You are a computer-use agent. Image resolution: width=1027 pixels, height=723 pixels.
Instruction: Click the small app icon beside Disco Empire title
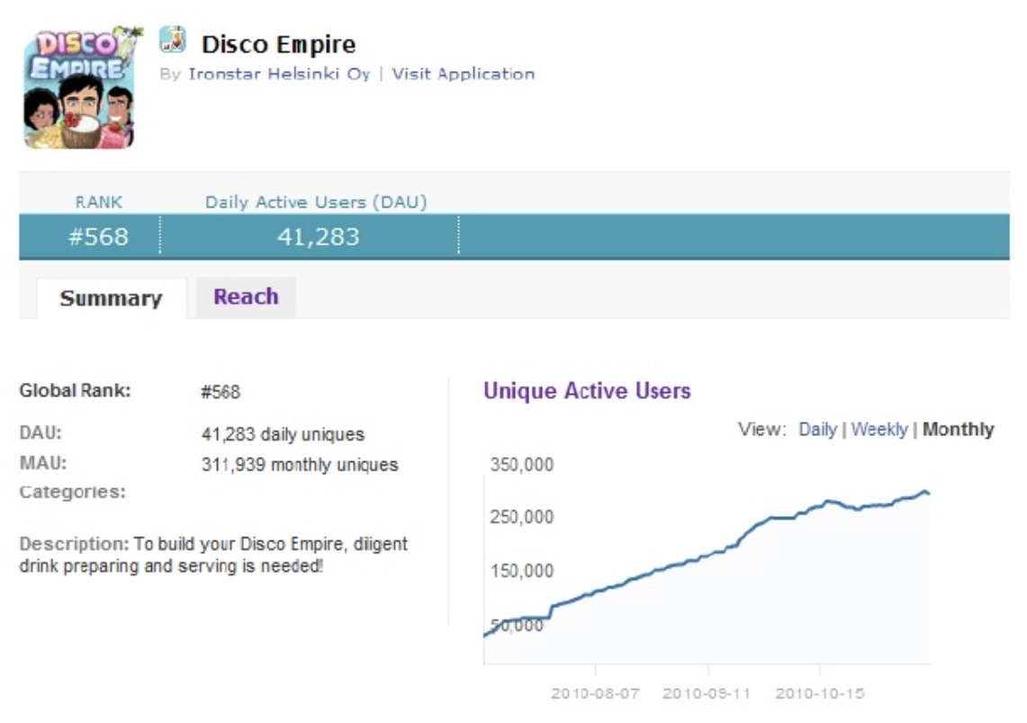(173, 40)
